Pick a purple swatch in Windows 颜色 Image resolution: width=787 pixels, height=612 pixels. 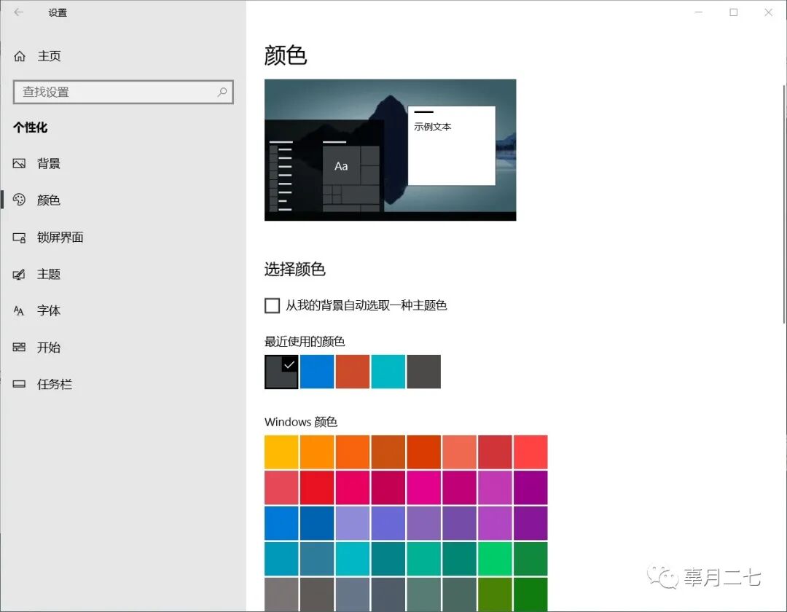coord(530,487)
